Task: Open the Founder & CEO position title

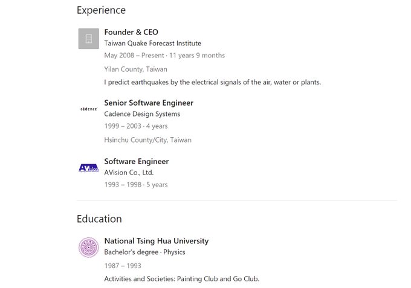Action: [131, 32]
